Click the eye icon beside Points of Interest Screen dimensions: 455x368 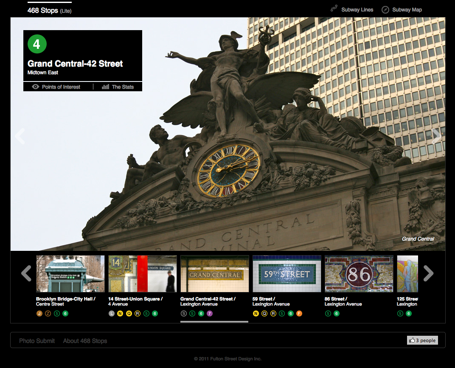click(x=35, y=87)
